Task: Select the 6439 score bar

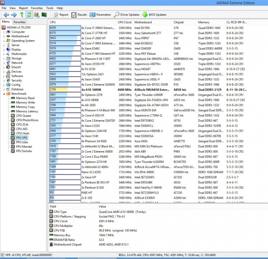Action: click(65, 28)
